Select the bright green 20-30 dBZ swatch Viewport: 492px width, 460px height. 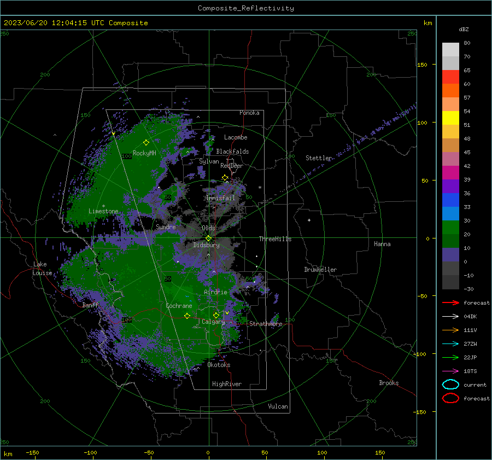450,228
